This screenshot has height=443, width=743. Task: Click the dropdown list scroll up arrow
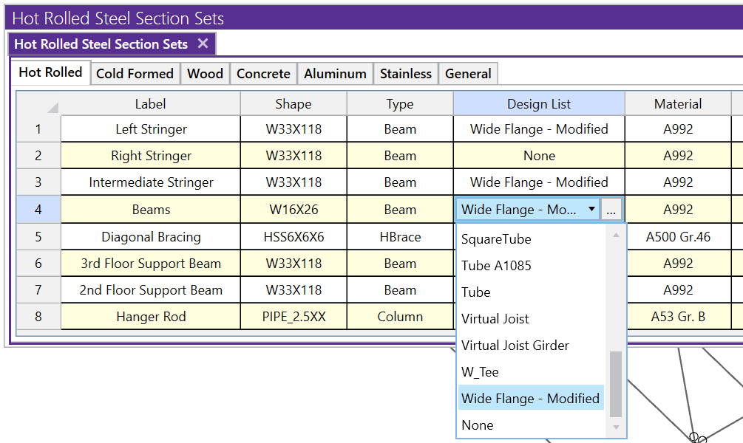(615, 236)
